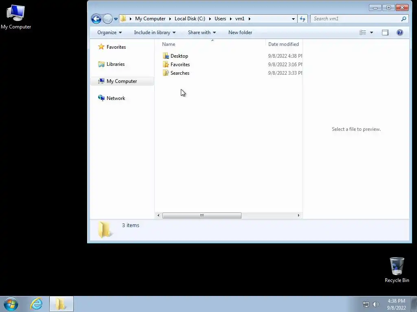Toggle the preview pane button
Viewport: 417px width, 312px height.
(385, 32)
